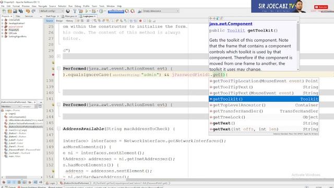Toggle Sort by Source in Navigator
This screenshot has width=334, height=188.
click(x=41, y=182)
